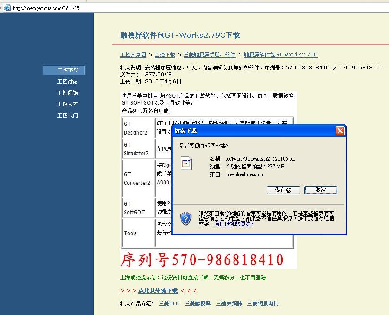Select 工控下载 in the left sidebar
This screenshot has height=315, width=389.
(68, 70)
